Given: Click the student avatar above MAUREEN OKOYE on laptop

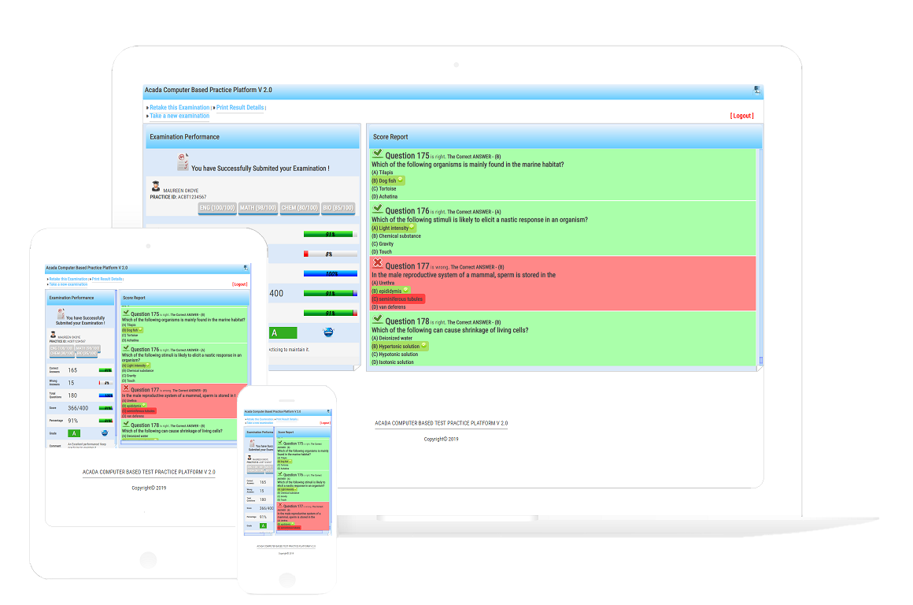Looking at the screenshot, I should 156,186.
